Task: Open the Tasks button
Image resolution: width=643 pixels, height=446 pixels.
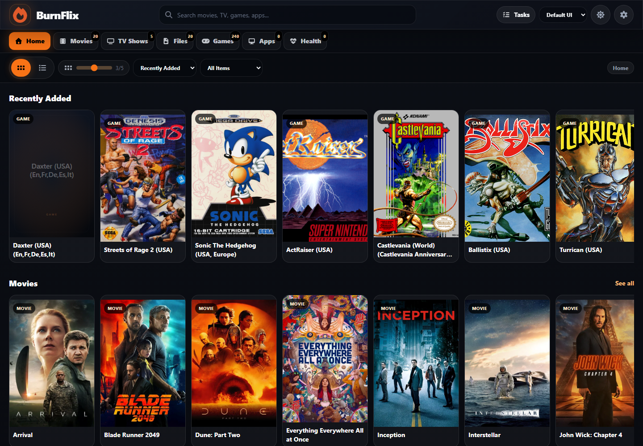Action: click(x=516, y=15)
